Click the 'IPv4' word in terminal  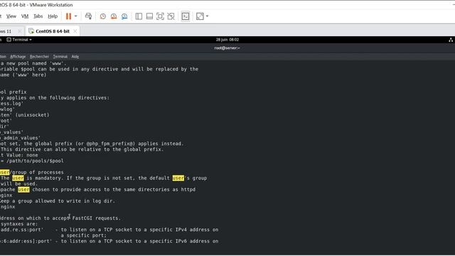click(181, 230)
